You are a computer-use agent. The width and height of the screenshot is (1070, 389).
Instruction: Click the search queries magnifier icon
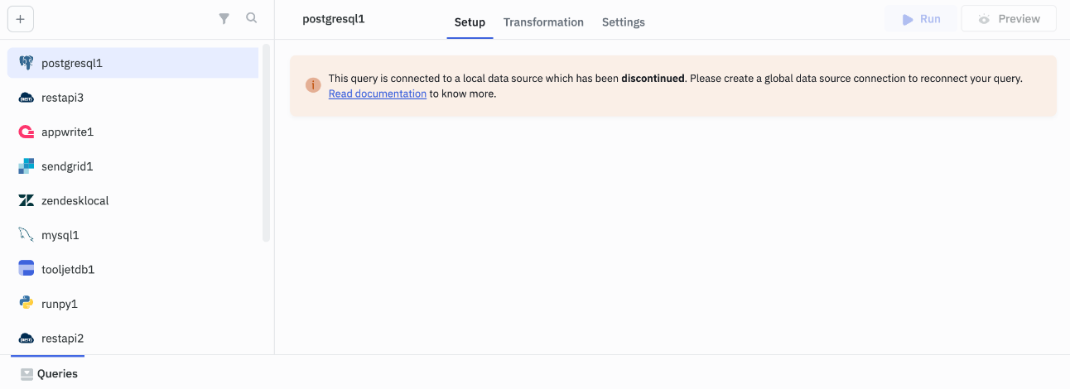click(x=252, y=18)
